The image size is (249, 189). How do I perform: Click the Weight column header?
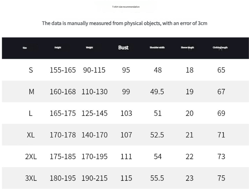pos(89,48)
